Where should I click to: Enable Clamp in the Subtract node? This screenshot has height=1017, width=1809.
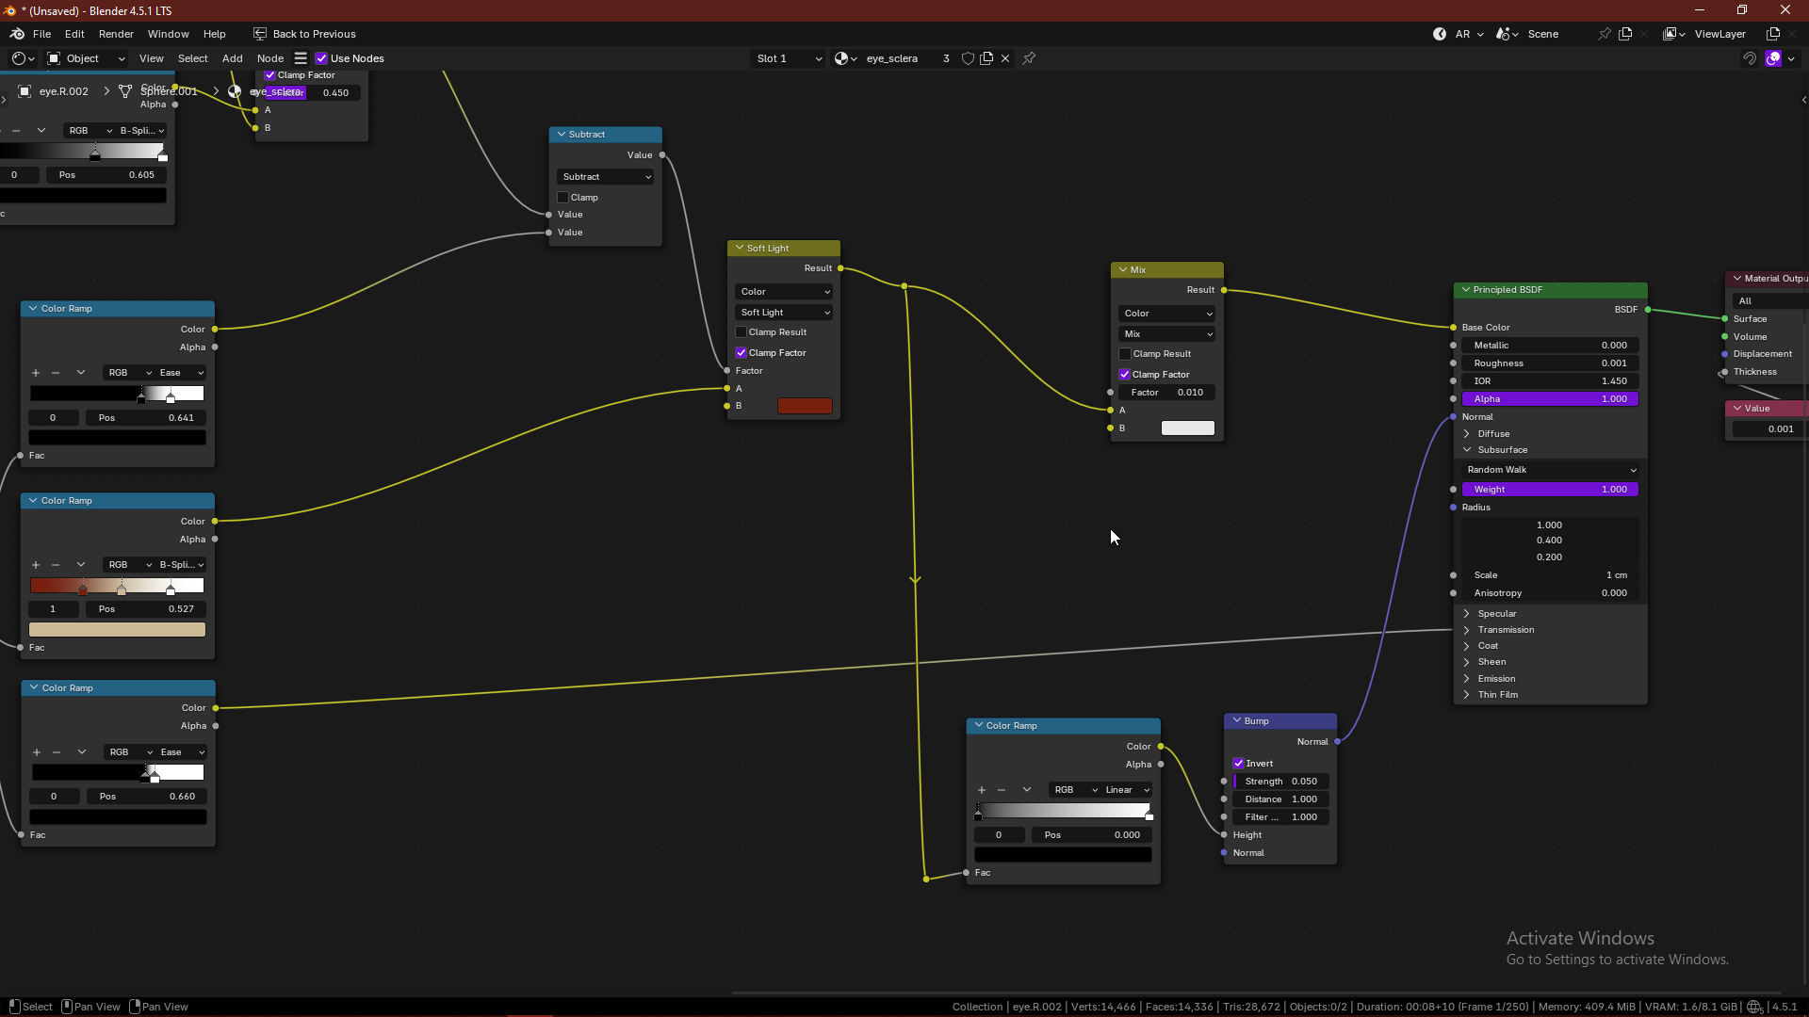562,198
